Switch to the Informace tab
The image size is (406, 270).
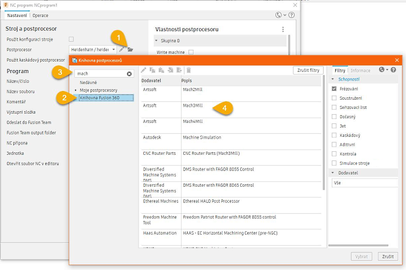[360, 70]
